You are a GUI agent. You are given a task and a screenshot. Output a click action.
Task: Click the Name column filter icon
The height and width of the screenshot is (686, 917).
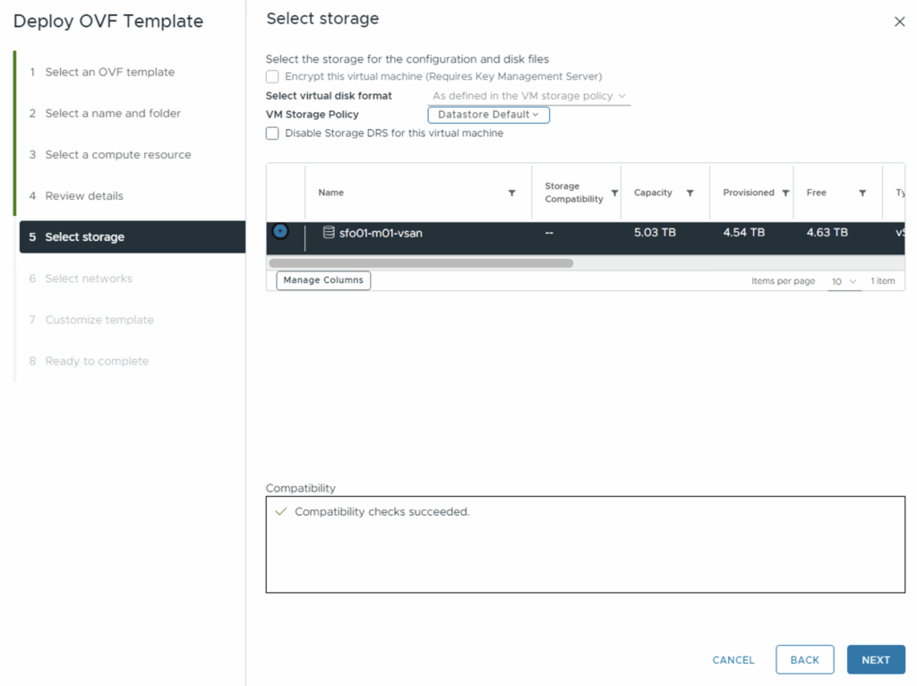[511, 193]
